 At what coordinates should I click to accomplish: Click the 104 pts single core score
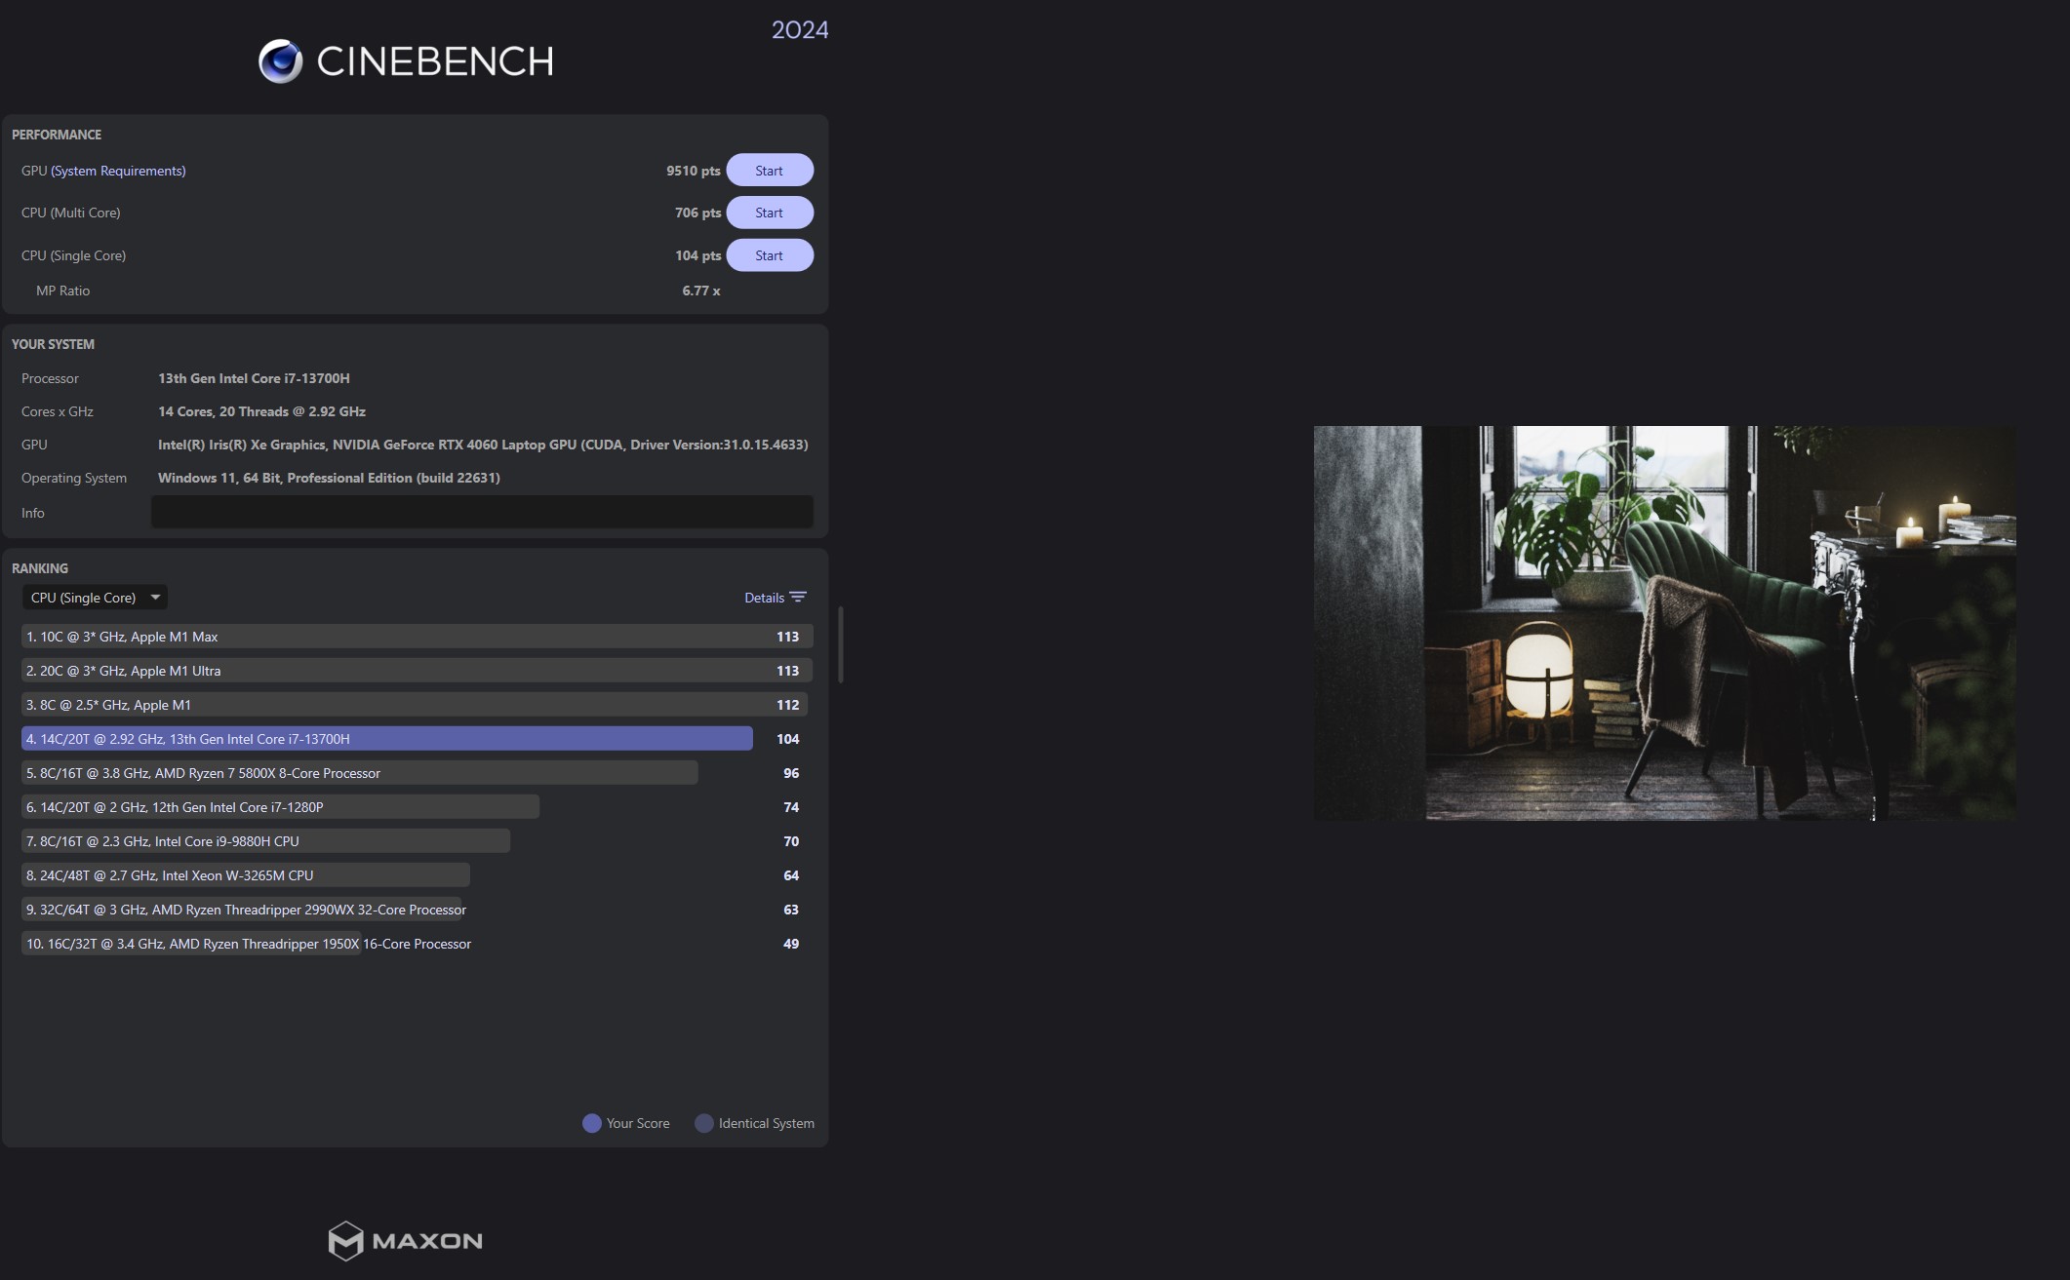698,255
